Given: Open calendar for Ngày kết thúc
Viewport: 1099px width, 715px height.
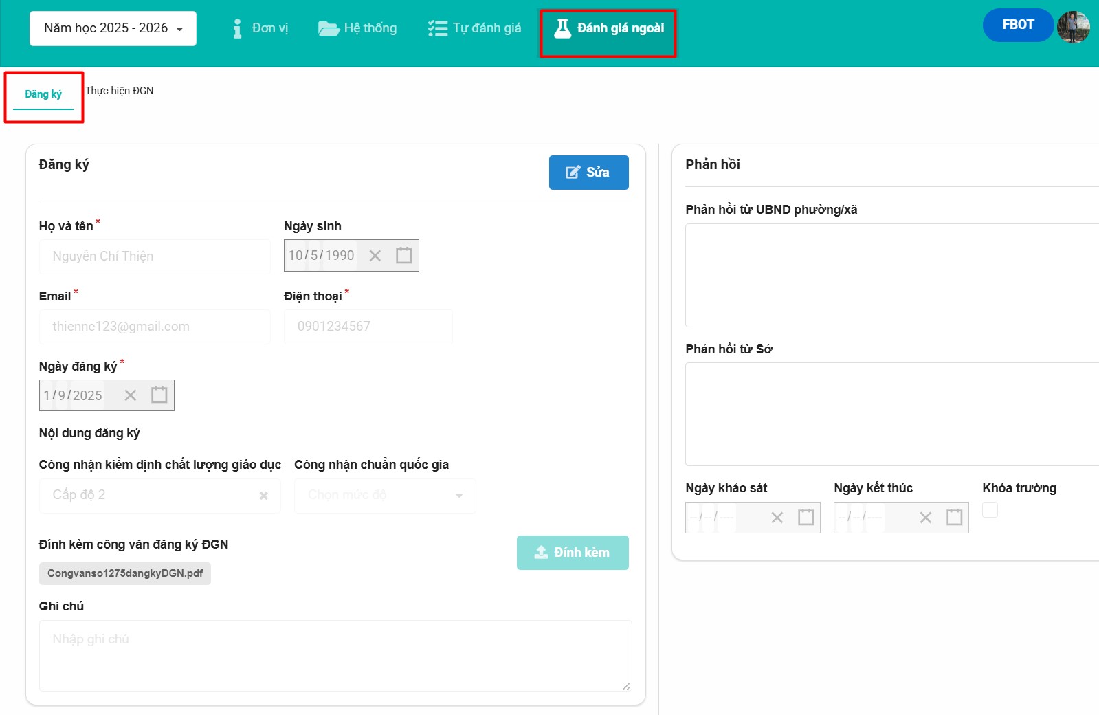Looking at the screenshot, I should point(954,518).
